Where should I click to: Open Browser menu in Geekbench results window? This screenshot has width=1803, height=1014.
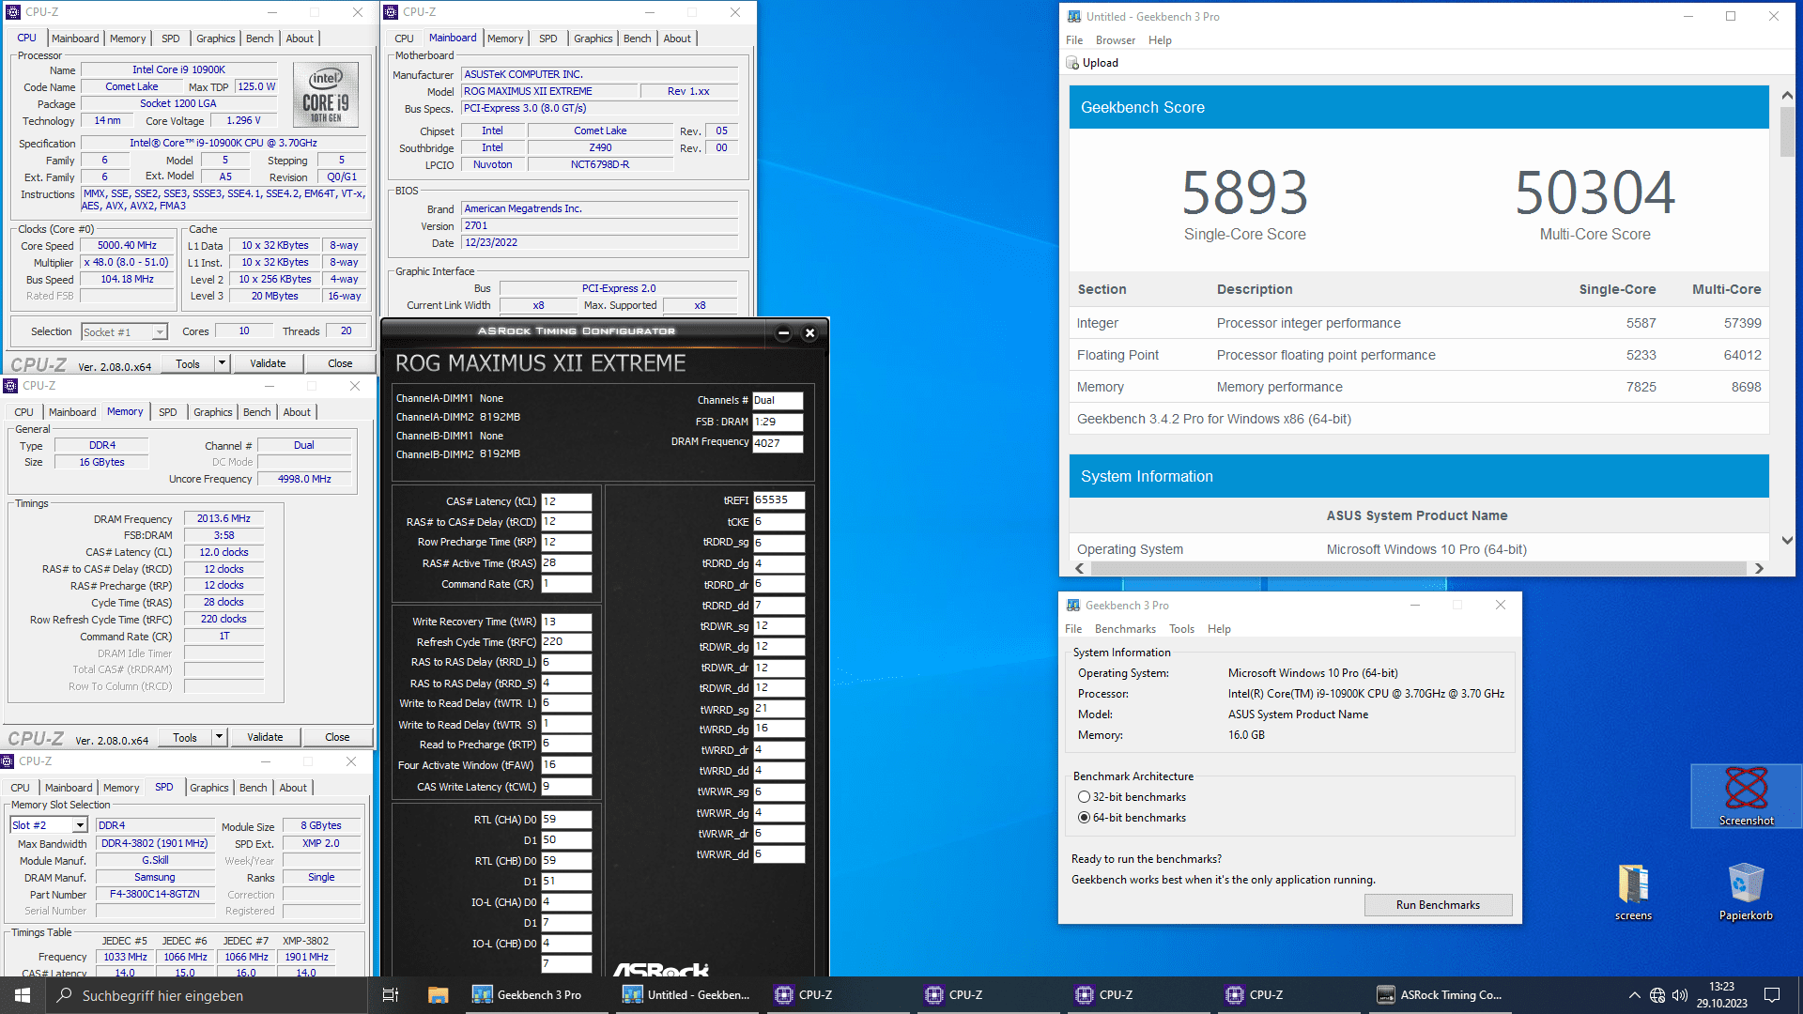[x=1115, y=40]
